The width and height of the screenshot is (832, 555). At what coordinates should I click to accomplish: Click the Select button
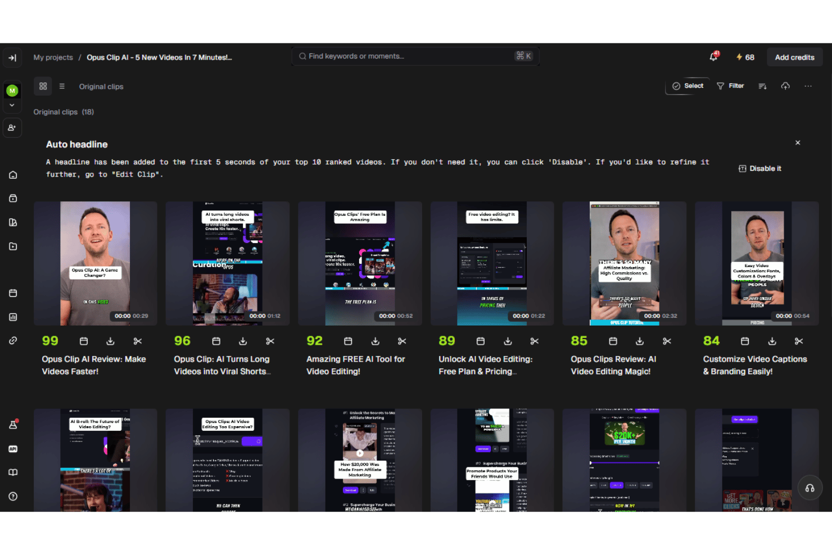(x=688, y=86)
